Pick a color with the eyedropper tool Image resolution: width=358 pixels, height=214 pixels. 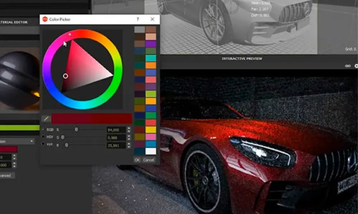(46, 119)
